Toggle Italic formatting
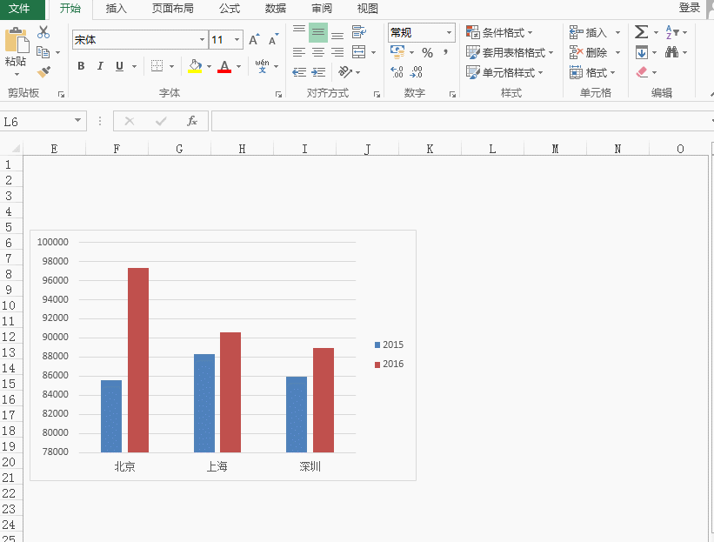The height and width of the screenshot is (542, 714). (x=100, y=66)
